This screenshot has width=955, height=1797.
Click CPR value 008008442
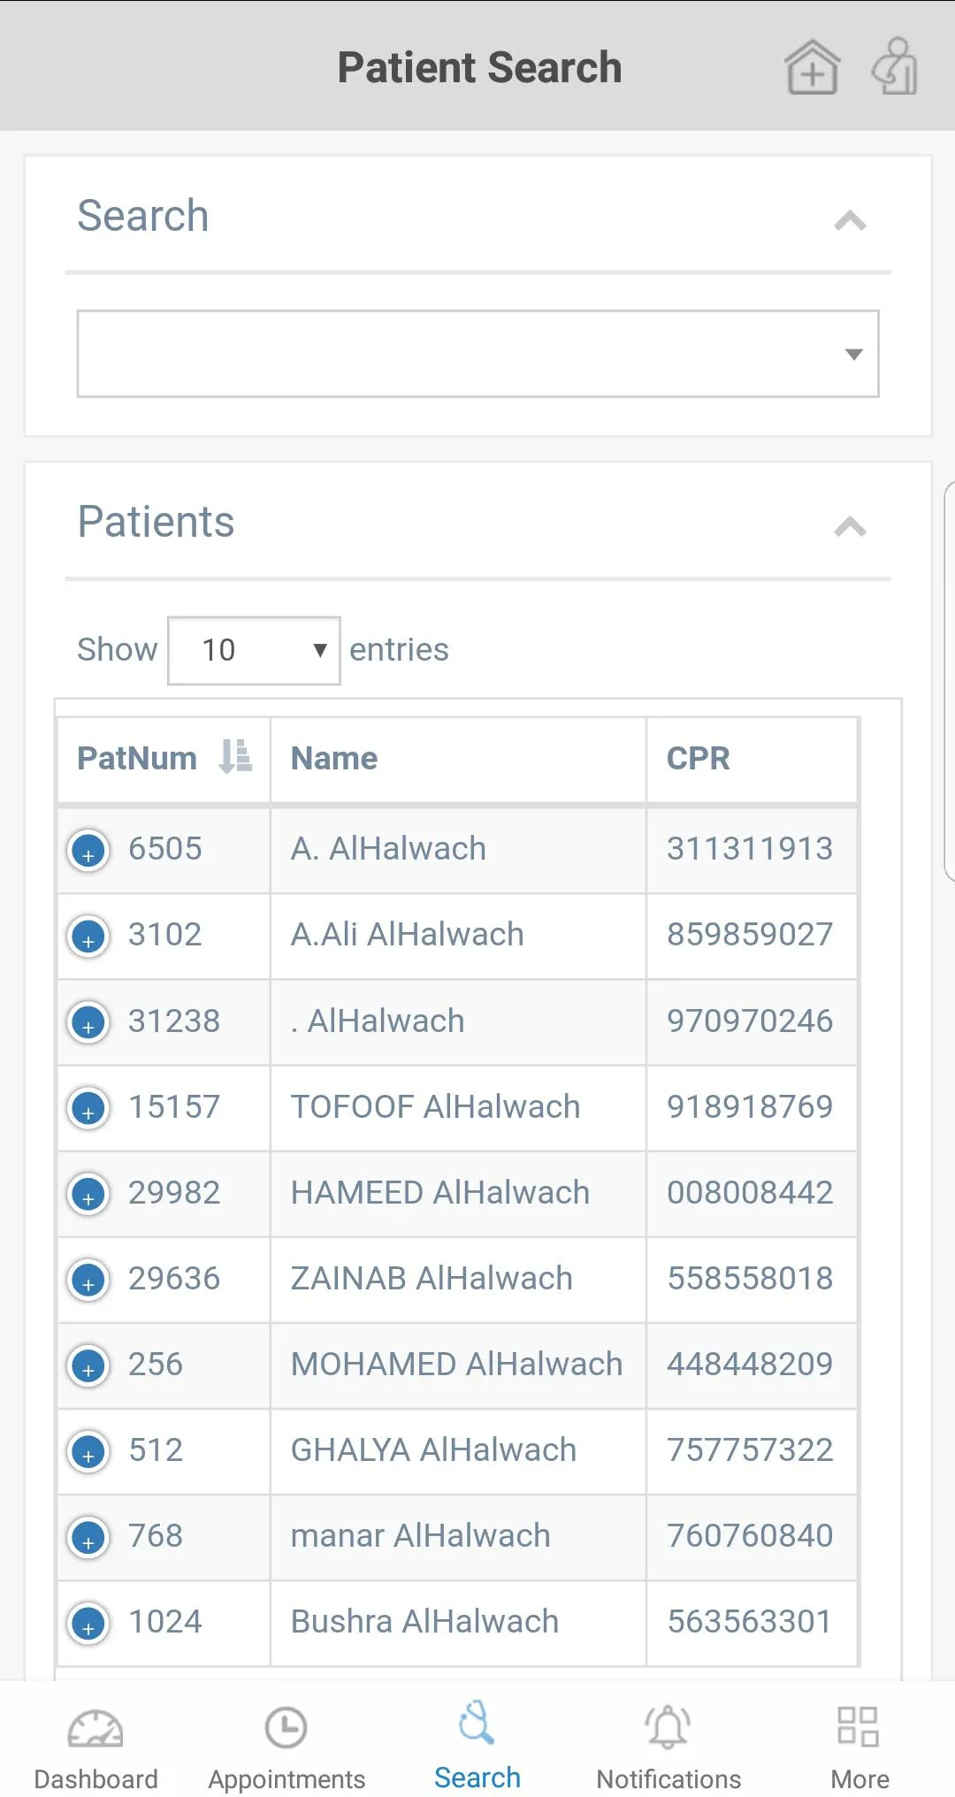(750, 1193)
